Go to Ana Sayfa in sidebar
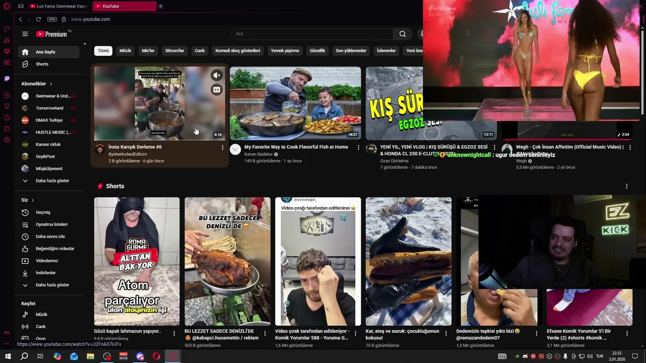Screen dimensions: 646x363 click(49, 52)
